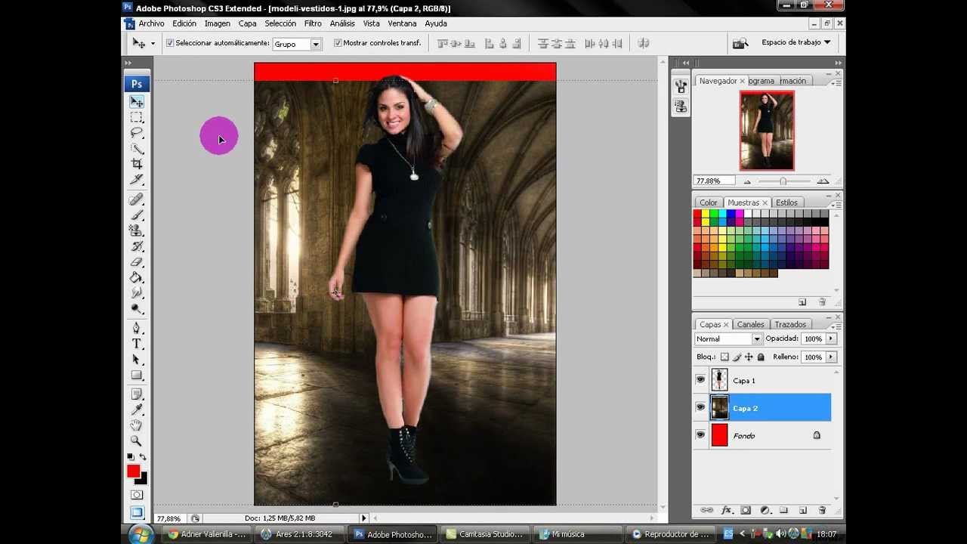Create a new layer group
967x544 pixels.
coord(783,511)
